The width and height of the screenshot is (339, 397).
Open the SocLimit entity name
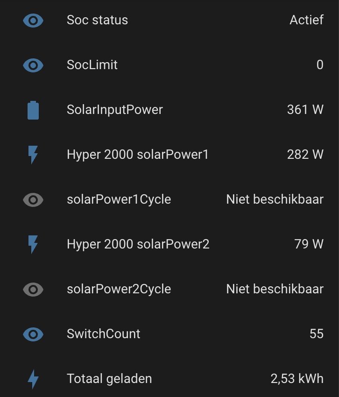tap(92, 65)
